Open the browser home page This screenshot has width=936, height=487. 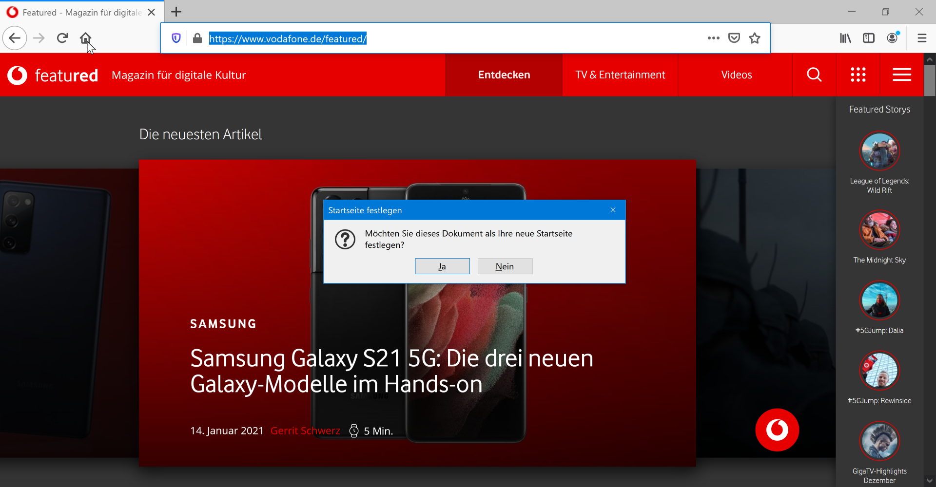point(85,38)
